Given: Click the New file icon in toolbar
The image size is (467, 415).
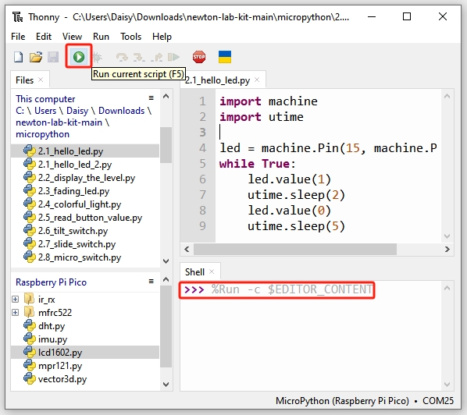Looking at the screenshot, I should [19, 57].
